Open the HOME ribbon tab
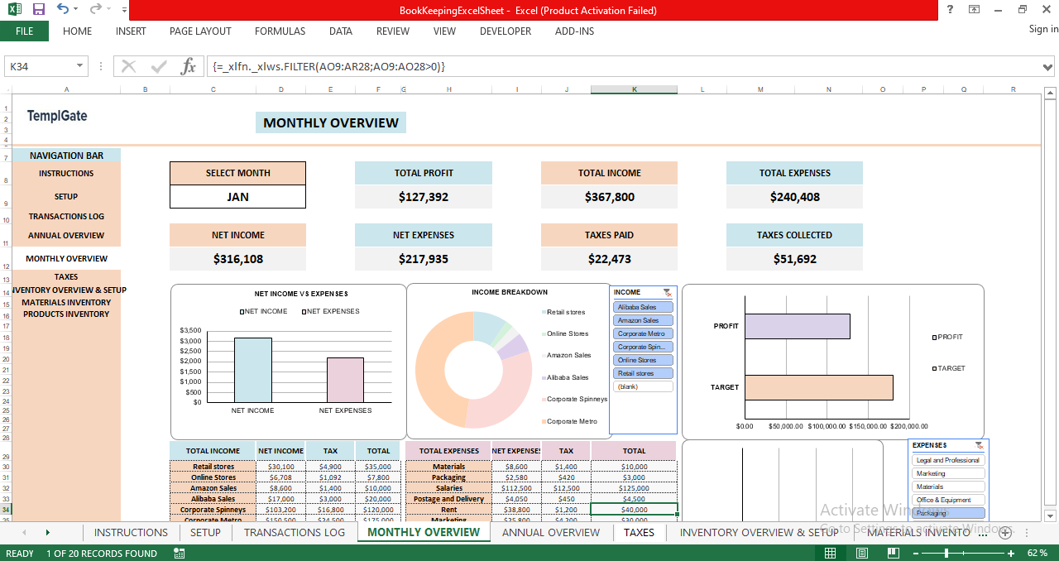Image resolution: width=1059 pixels, height=561 pixels. coord(78,31)
